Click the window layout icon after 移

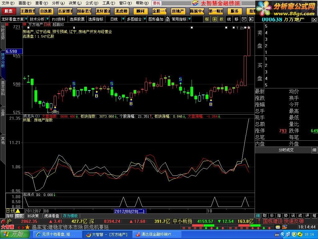(244, 19)
